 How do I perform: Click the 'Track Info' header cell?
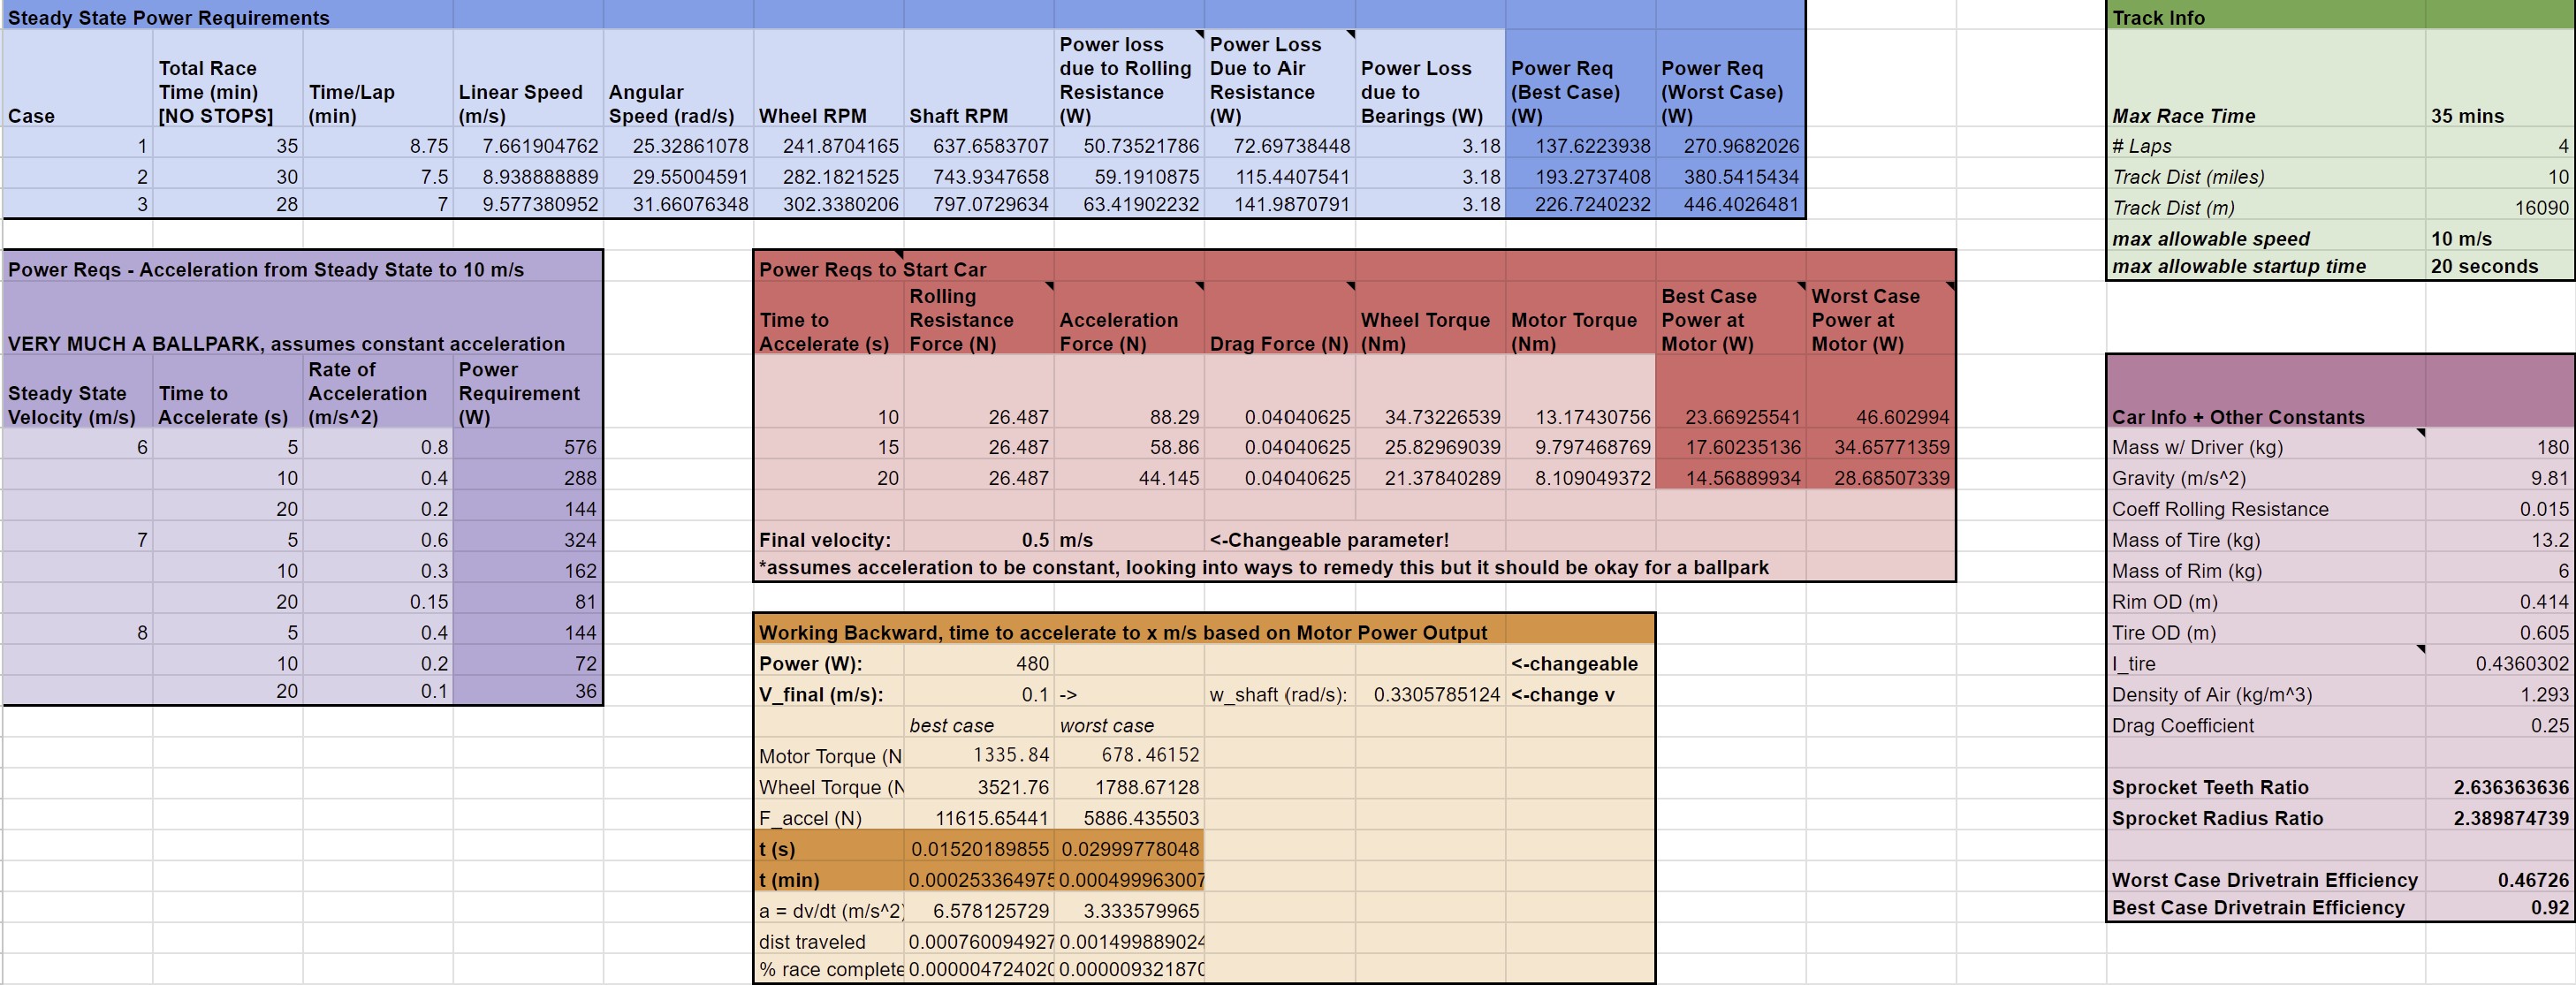(2266, 17)
